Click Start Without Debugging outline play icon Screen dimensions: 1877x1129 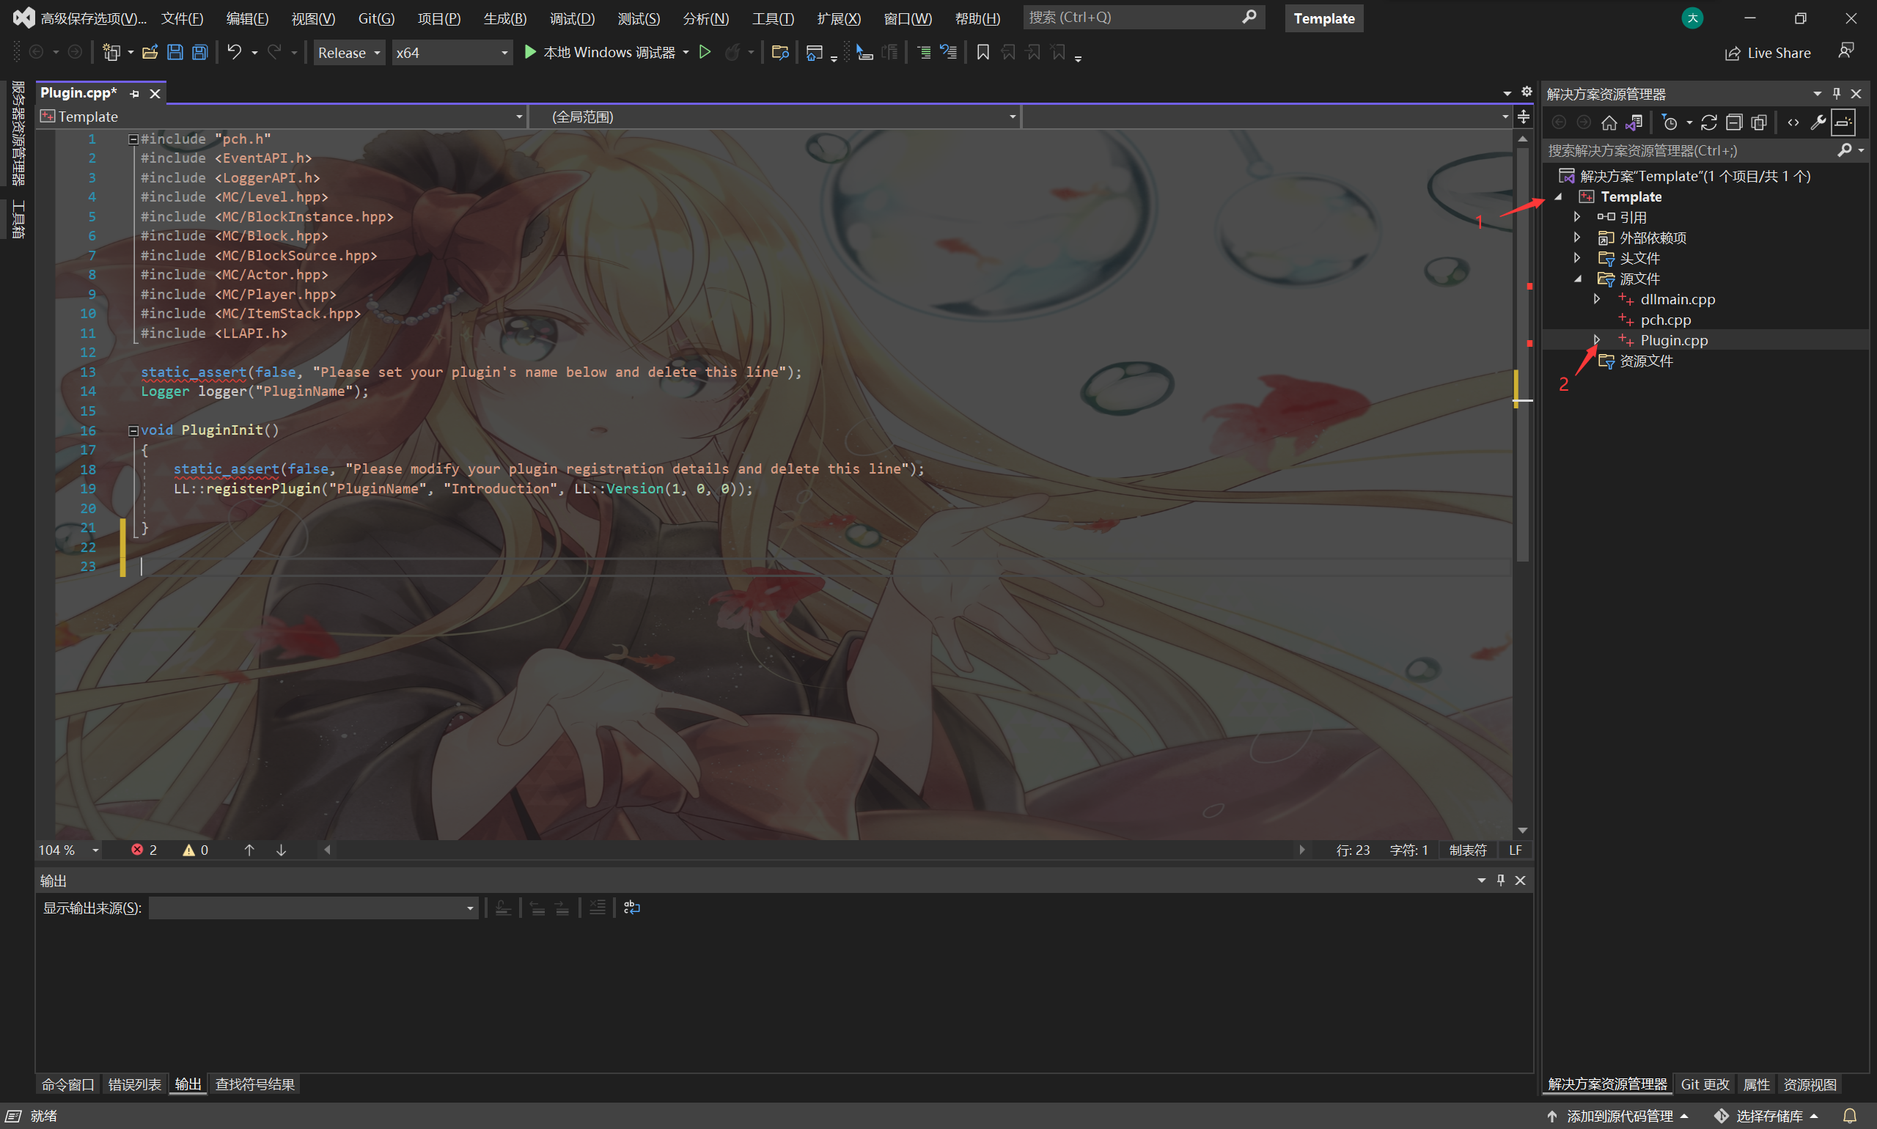pyautogui.click(x=705, y=53)
